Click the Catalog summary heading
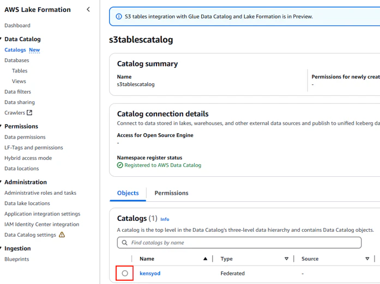Image resolution: width=380 pixels, height=284 pixels. 147,64
